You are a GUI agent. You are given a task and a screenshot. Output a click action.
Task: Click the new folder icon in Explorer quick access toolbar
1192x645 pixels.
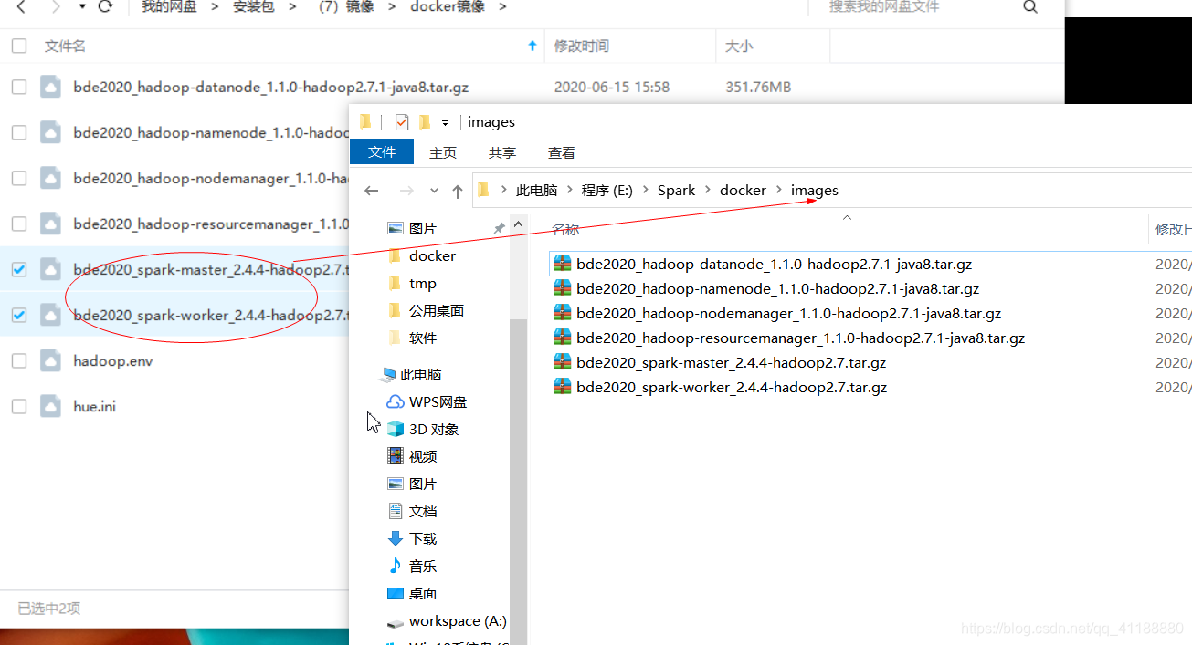[425, 122]
